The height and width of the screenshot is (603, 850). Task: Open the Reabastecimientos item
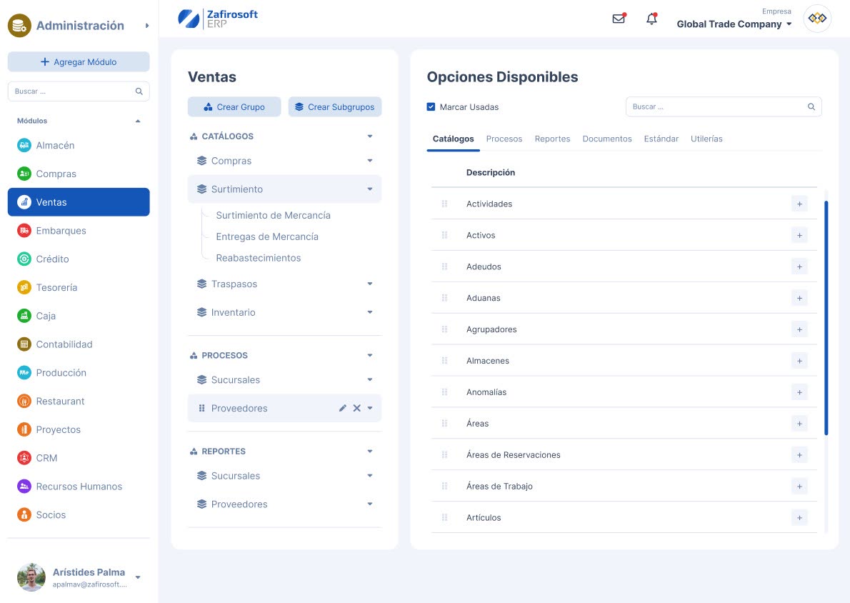(x=259, y=258)
